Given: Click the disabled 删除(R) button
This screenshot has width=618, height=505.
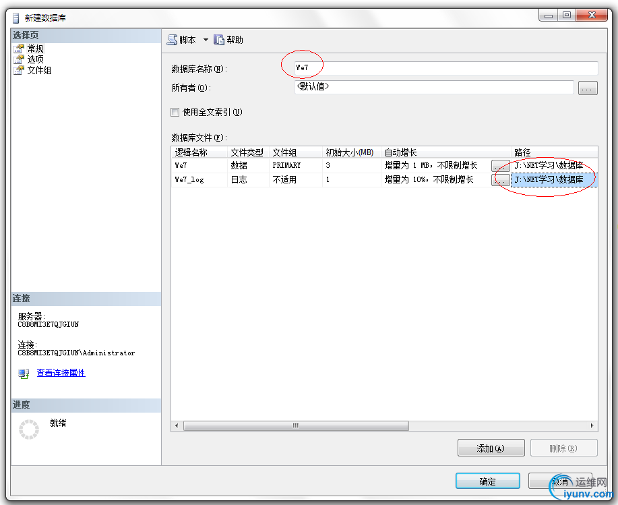Looking at the screenshot, I should [x=563, y=448].
